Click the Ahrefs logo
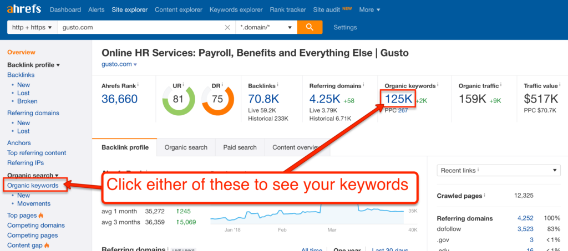This screenshot has height=251, width=568. pos(24,9)
